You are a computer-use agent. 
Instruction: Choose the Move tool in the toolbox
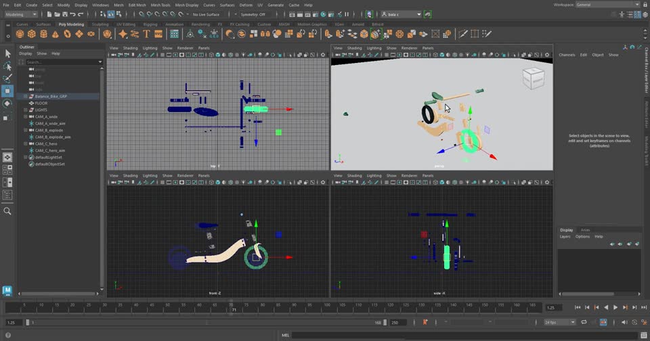(x=7, y=91)
